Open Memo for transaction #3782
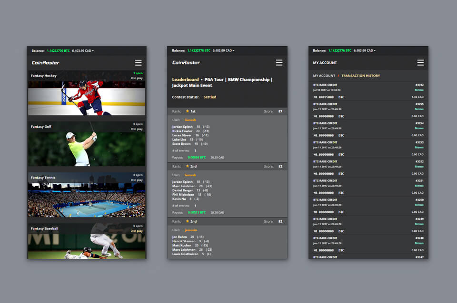Image resolution: width=457 pixels, height=303 pixels. 419,90
